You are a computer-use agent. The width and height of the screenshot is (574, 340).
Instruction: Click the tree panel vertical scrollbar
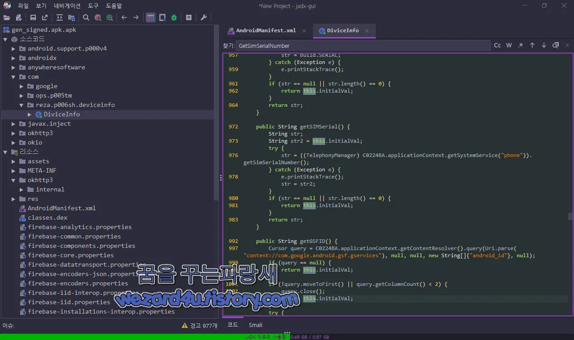(217, 112)
